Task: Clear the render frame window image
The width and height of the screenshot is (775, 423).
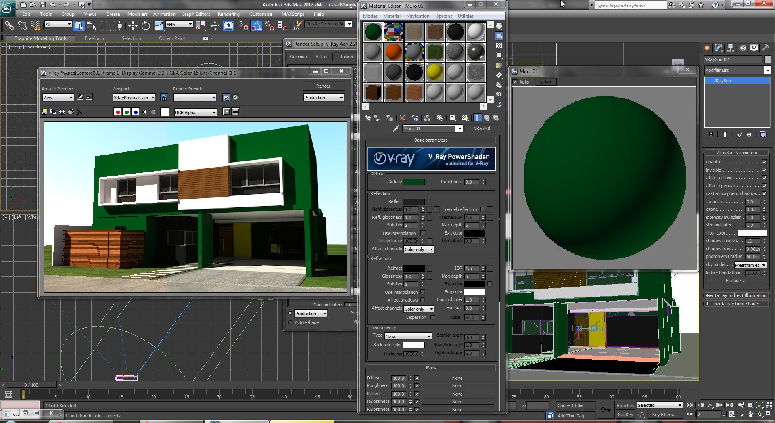Action: tap(79, 112)
